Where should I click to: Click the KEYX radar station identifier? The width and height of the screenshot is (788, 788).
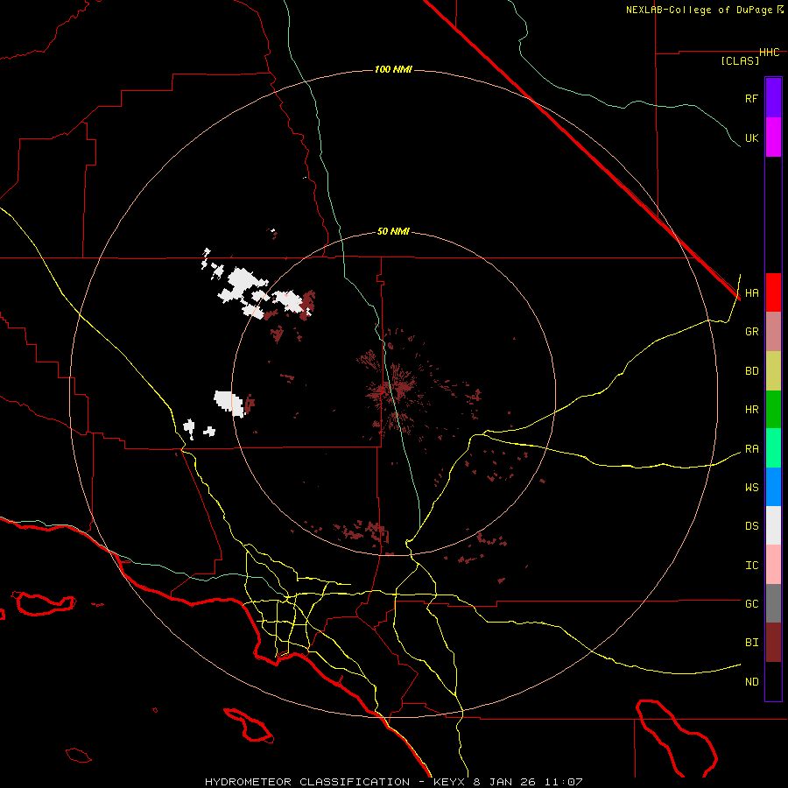click(x=450, y=782)
